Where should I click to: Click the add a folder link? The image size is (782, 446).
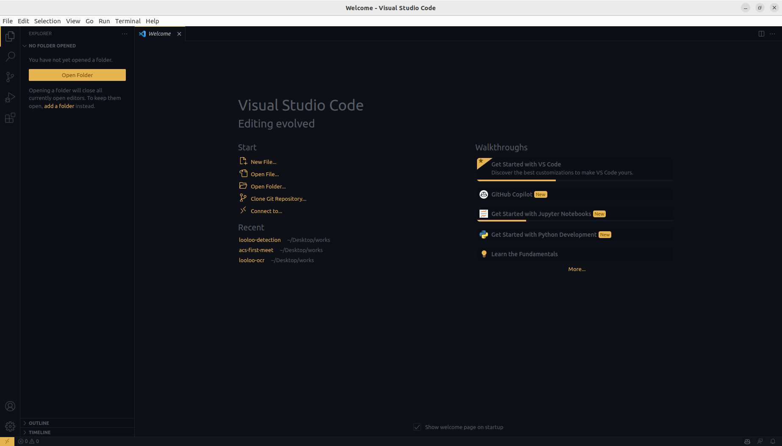click(x=59, y=106)
